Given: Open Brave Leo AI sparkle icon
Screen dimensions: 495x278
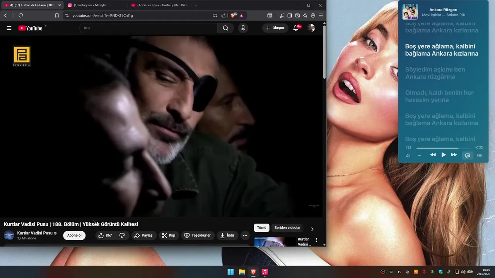Looking at the screenshot, I should point(305,15).
